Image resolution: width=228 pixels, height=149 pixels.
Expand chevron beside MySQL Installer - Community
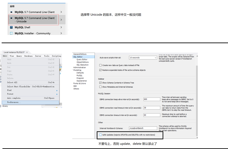pos(61,33)
